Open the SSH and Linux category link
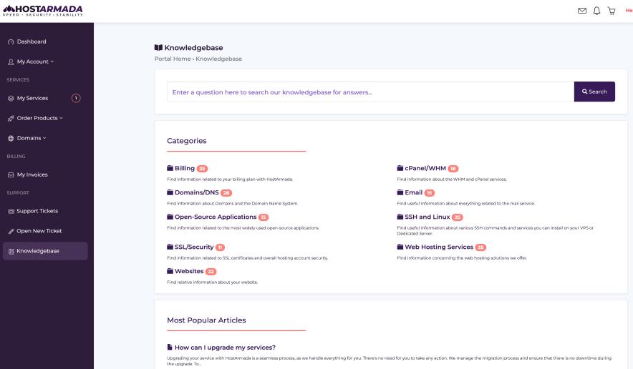This screenshot has height=369, width=633. pos(427,217)
